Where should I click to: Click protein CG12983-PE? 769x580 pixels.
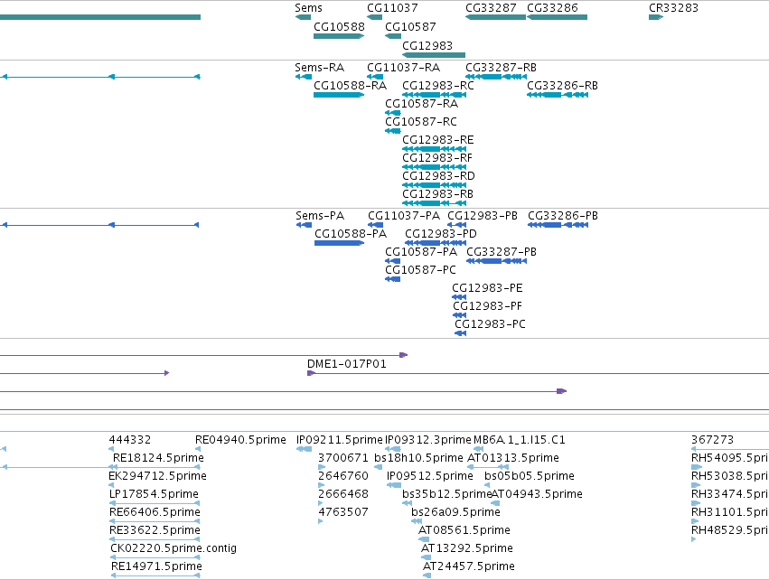[459, 297]
